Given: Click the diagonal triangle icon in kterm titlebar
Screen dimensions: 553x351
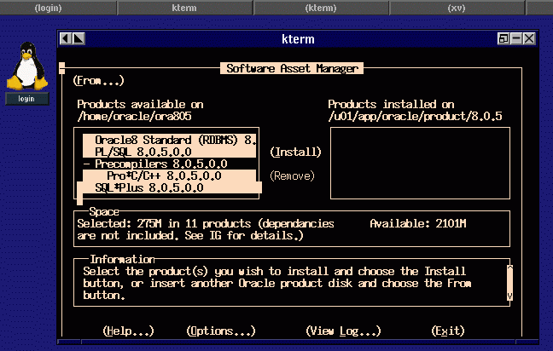Looking at the screenshot, I should pos(79,38).
